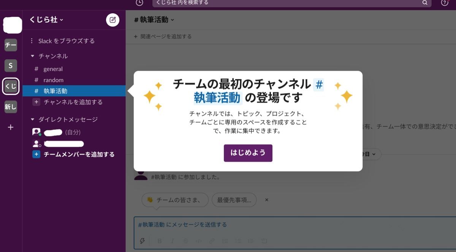Open the shortcuts lightning bolt icon
Viewport: 456px width, 252px height.
point(142,241)
